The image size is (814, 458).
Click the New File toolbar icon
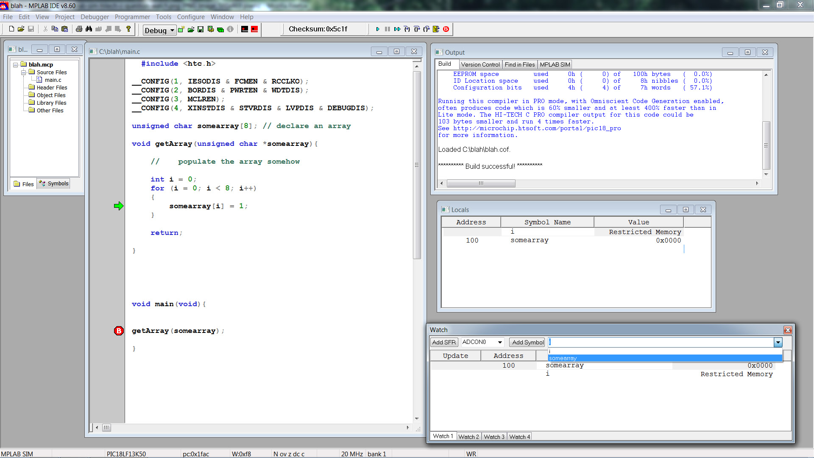tap(11, 29)
